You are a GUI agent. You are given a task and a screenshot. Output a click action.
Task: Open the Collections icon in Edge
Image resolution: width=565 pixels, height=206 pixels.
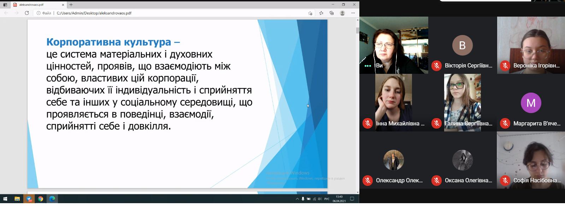331,13
